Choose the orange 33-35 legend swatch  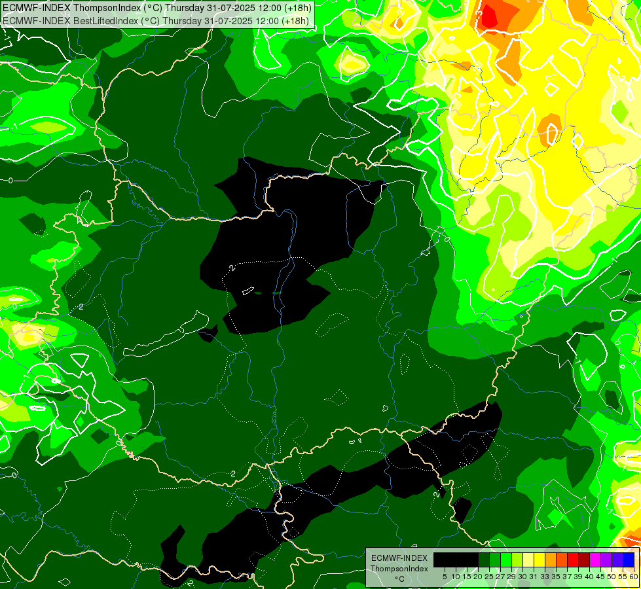point(551,560)
